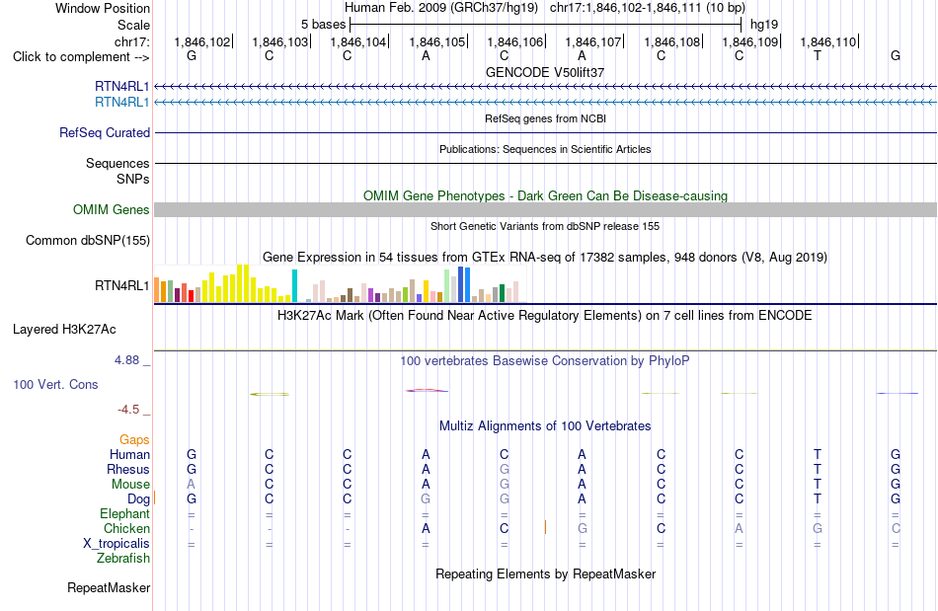Select the Common dbSNP(155) track label
The image size is (938, 611).
pyautogui.click(x=88, y=240)
